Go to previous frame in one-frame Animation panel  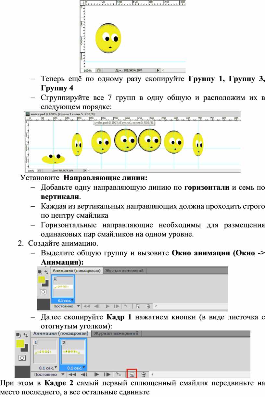pos(96,306)
